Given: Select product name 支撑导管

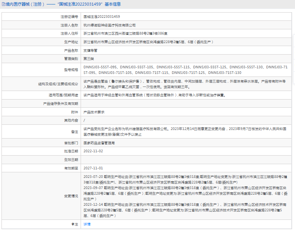Looking at the screenshot, I should 90,51.
